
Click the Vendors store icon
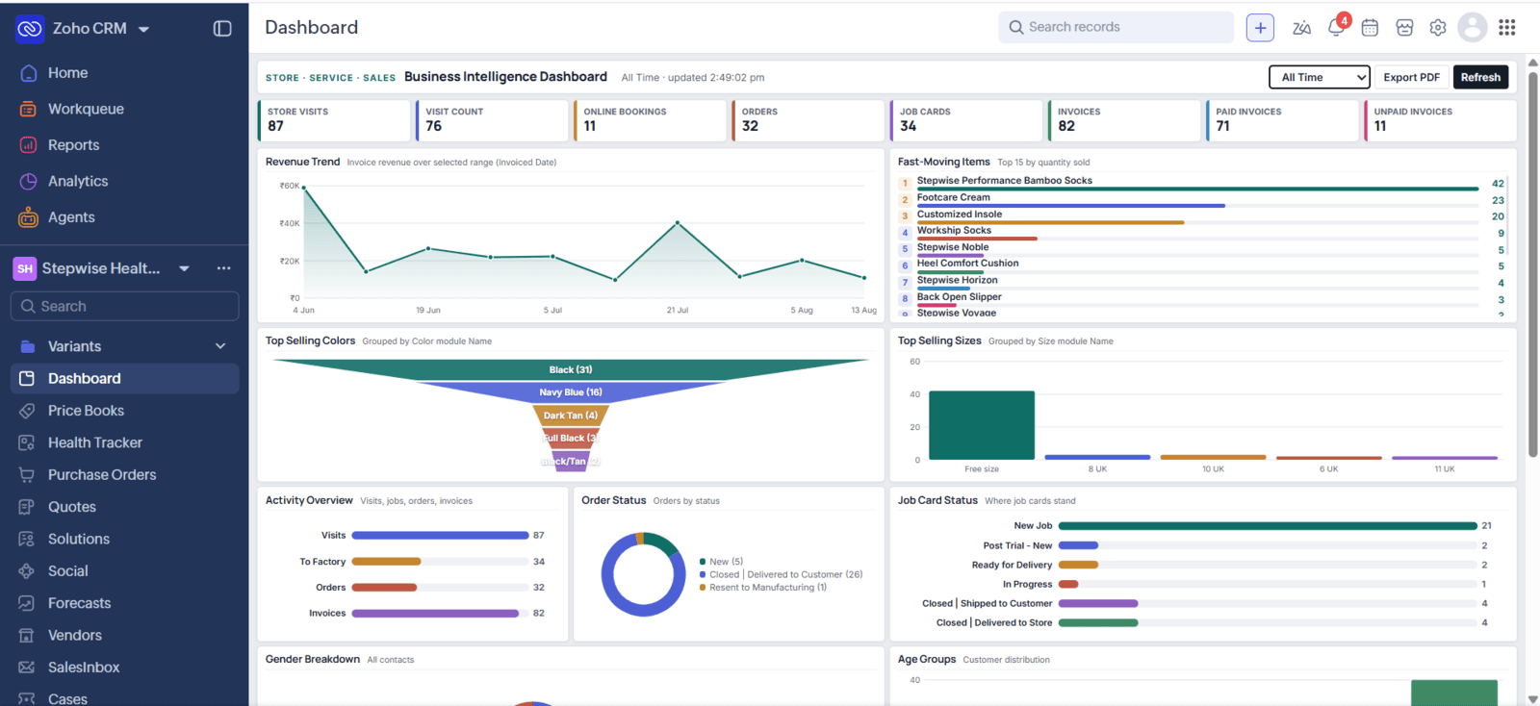point(27,636)
